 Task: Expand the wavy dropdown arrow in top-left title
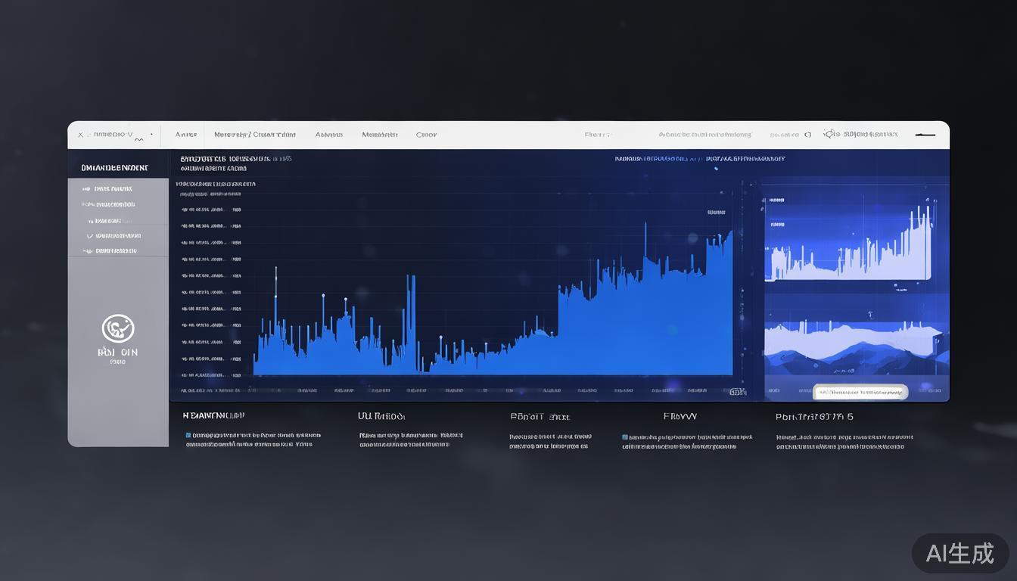coord(138,138)
